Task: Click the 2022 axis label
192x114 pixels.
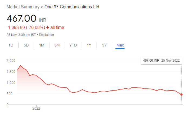Action: point(36,109)
